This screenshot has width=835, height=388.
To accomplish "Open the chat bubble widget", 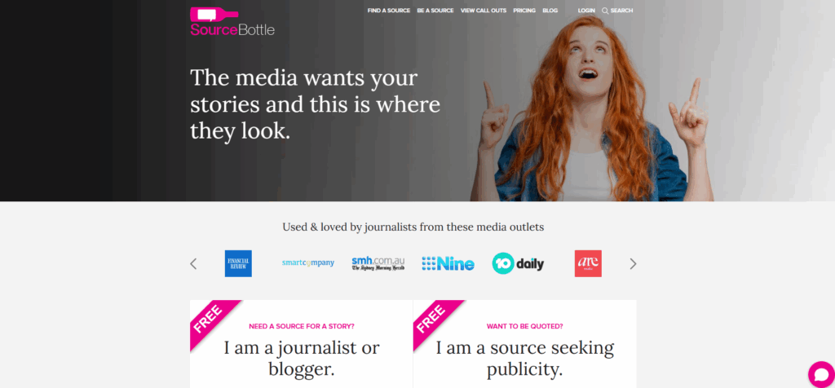I will click(x=821, y=374).
